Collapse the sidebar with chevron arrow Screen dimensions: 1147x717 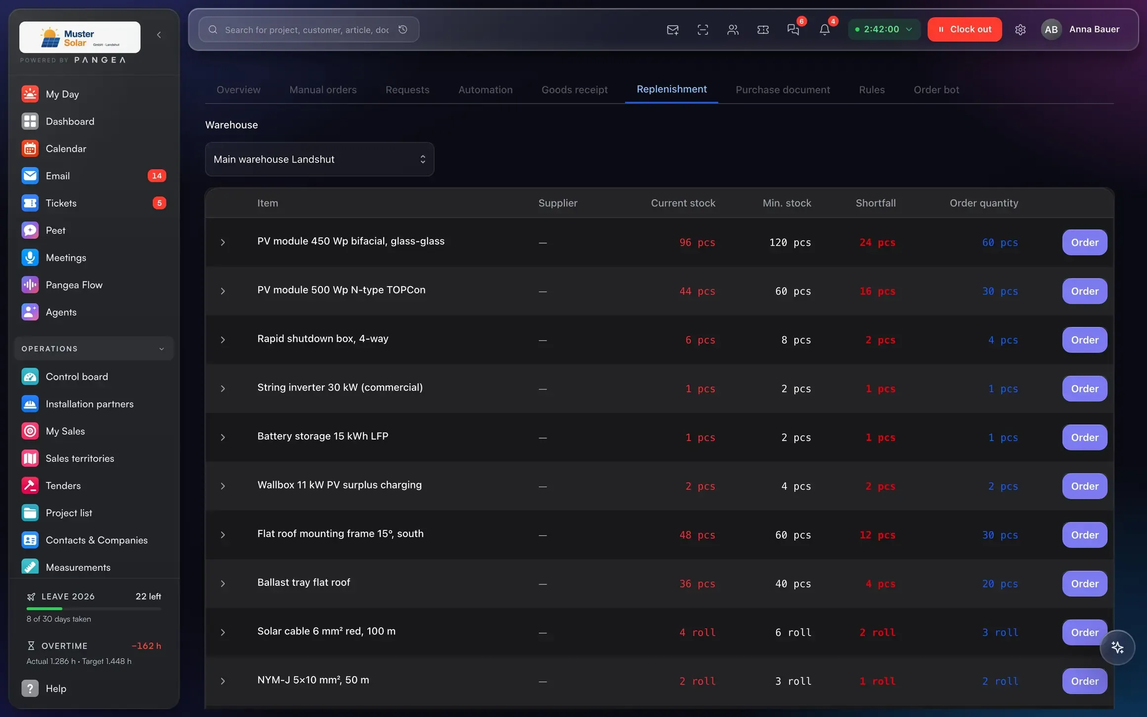click(x=159, y=35)
